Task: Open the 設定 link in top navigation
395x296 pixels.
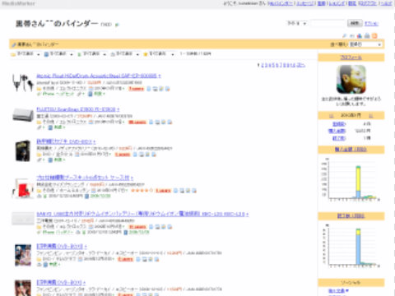Action: 352,3
